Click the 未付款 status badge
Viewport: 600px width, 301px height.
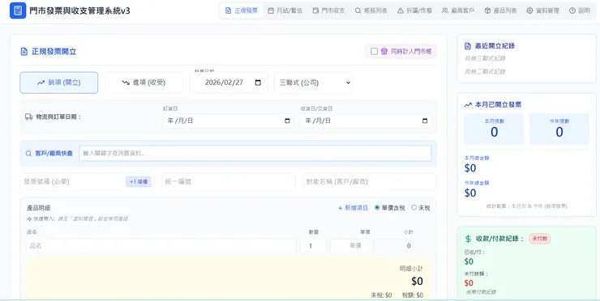[539, 239]
